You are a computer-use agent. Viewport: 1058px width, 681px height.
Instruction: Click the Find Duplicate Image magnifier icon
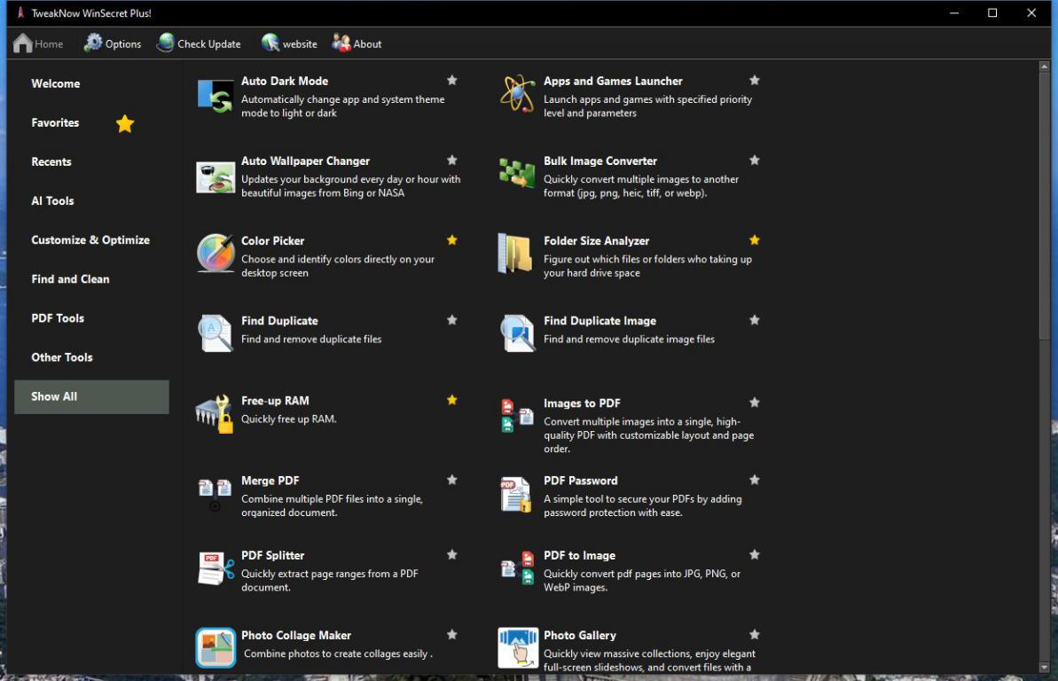517,333
